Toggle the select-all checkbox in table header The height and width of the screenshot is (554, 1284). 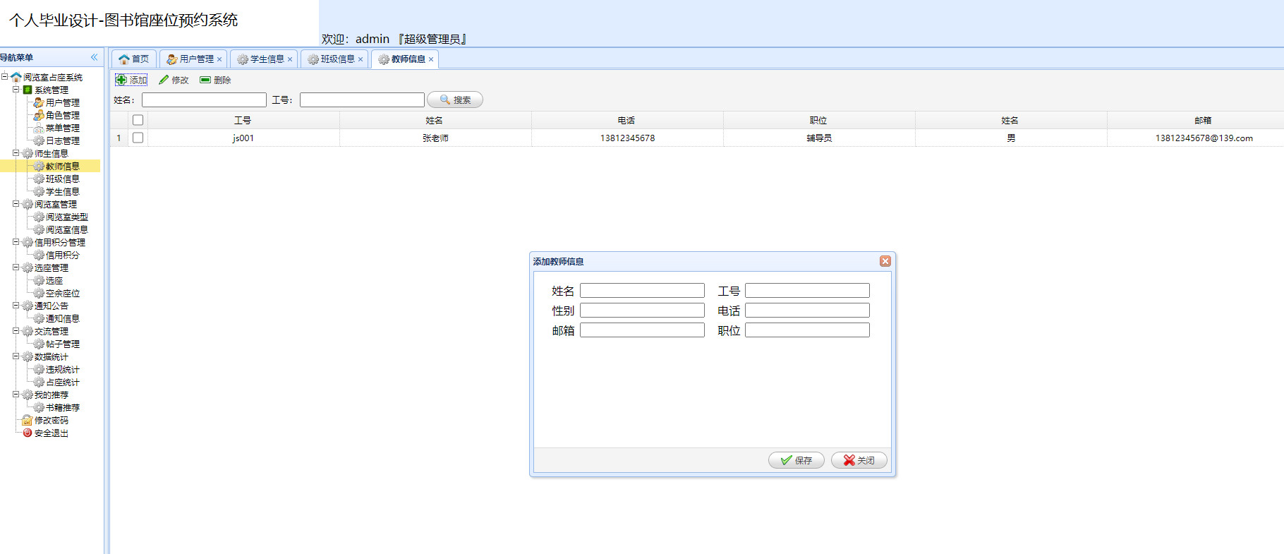(x=138, y=120)
